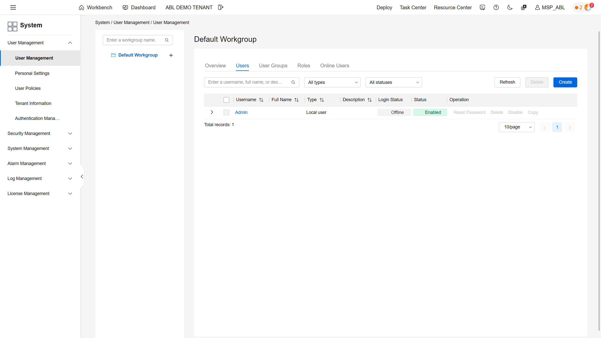Image resolution: width=601 pixels, height=338 pixels.
Task: Sort by Username column
Action: click(x=261, y=100)
